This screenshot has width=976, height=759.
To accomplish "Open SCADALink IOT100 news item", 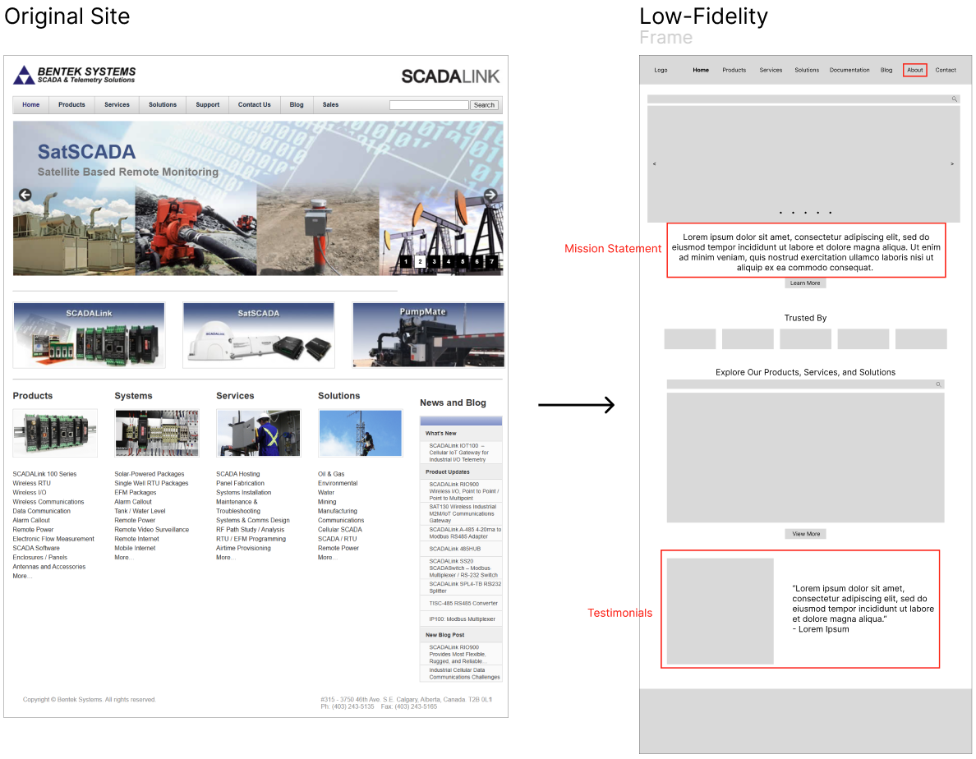I will [x=461, y=453].
